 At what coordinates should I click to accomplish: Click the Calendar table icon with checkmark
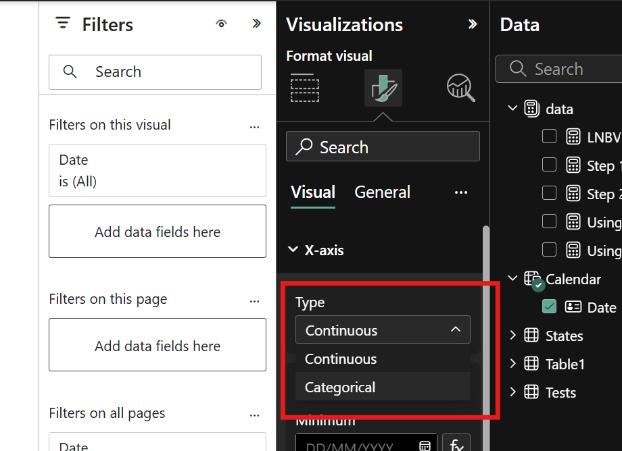coord(533,280)
